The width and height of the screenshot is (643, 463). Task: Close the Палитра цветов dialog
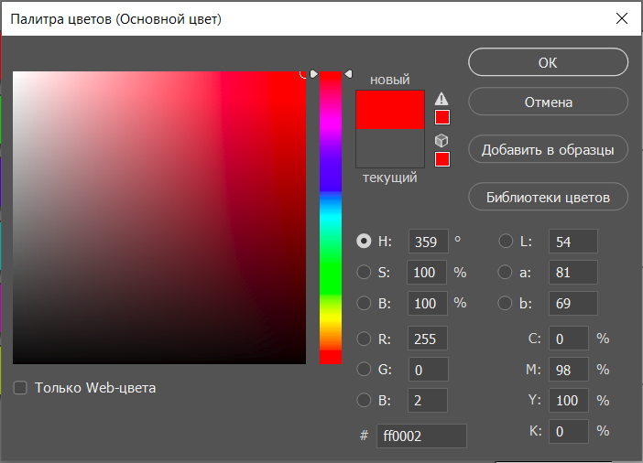tap(622, 18)
